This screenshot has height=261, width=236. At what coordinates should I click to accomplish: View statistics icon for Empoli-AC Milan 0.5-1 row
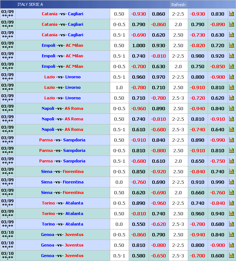pyautogui.click(x=232, y=56)
